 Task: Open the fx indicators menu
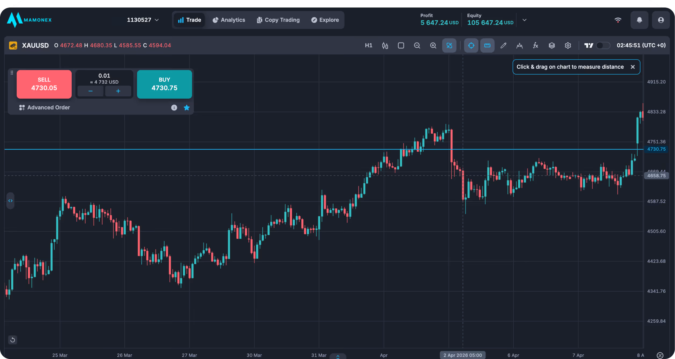535,46
